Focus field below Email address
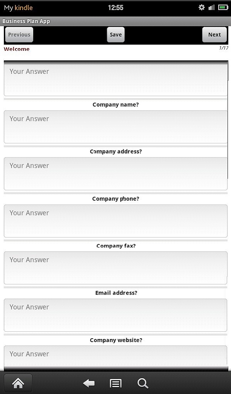The image size is (231, 394). click(115, 315)
